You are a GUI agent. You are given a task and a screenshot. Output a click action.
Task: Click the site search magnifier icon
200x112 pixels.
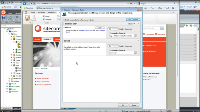162,28
